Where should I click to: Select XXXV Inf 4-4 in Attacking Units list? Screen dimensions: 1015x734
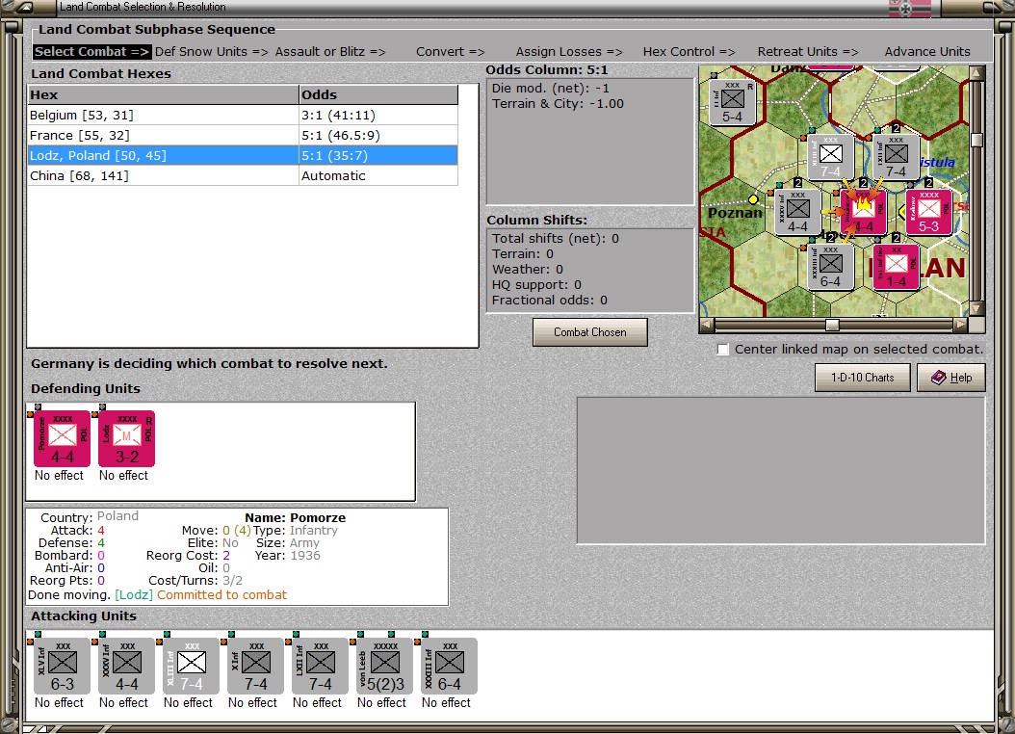127,667
